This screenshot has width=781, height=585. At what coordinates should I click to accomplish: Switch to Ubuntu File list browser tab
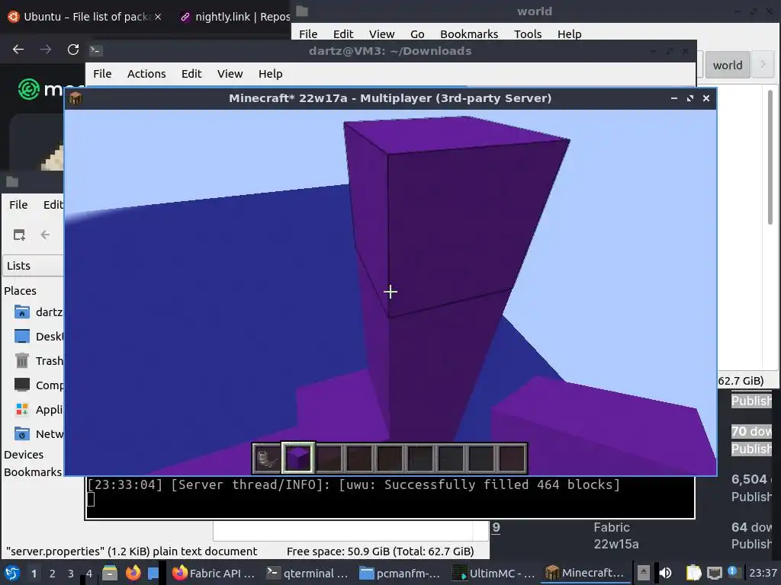(x=85, y=17)
